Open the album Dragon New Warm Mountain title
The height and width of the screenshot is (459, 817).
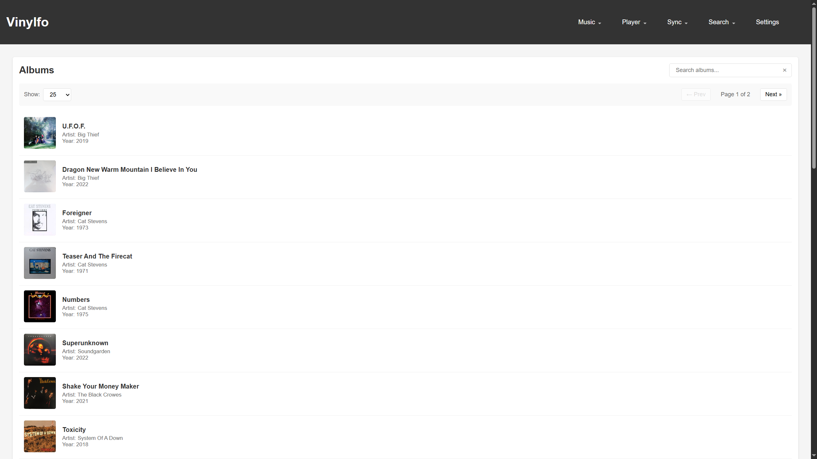tap(130, 169)
